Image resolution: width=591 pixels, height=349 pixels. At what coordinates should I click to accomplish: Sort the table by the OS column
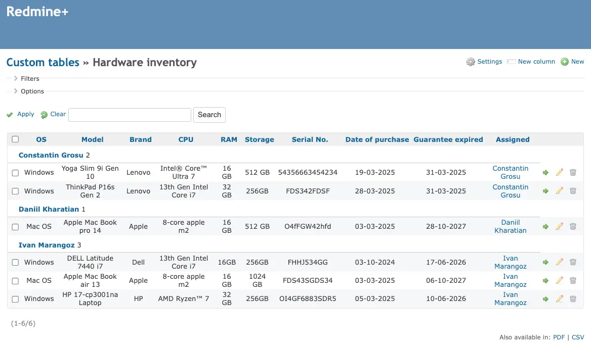41,139
